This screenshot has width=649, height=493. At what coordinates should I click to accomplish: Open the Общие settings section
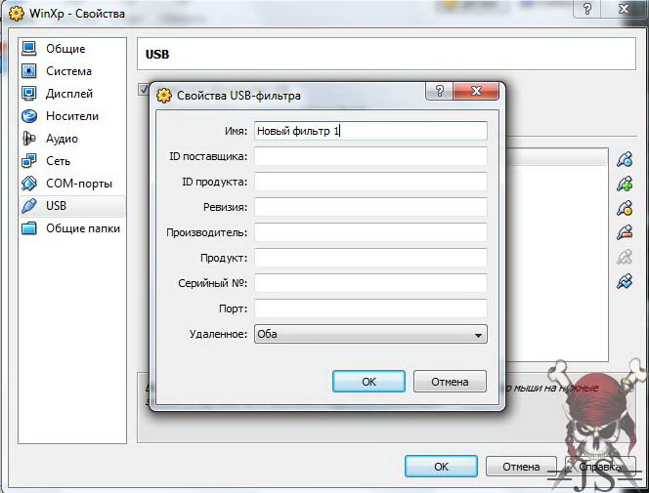coord(72,49)
